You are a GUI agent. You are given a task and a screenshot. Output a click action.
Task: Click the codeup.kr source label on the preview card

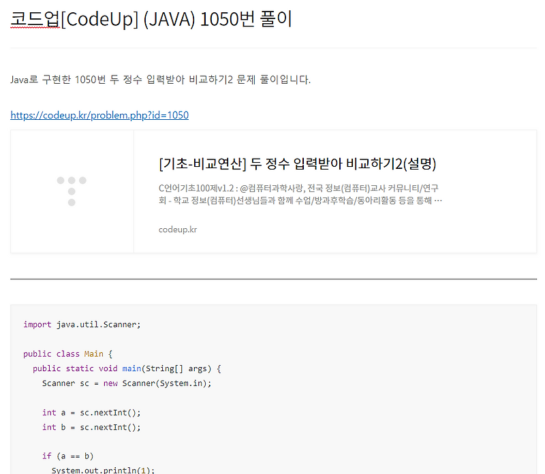[177, 230]
